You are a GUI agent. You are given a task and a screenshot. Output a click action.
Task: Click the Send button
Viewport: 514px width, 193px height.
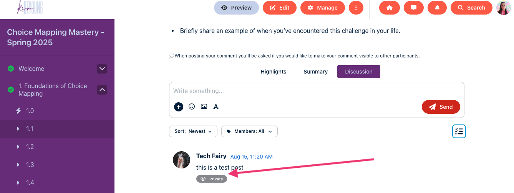[x=441, y=107]
